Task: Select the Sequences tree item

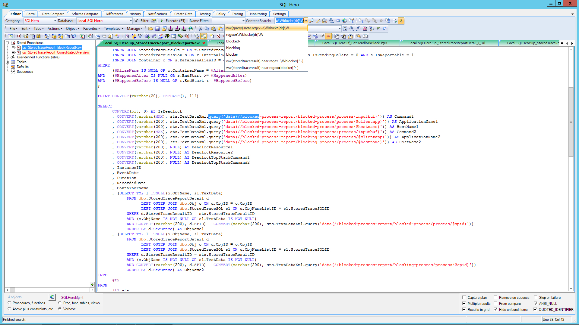Action: (25, 72)
